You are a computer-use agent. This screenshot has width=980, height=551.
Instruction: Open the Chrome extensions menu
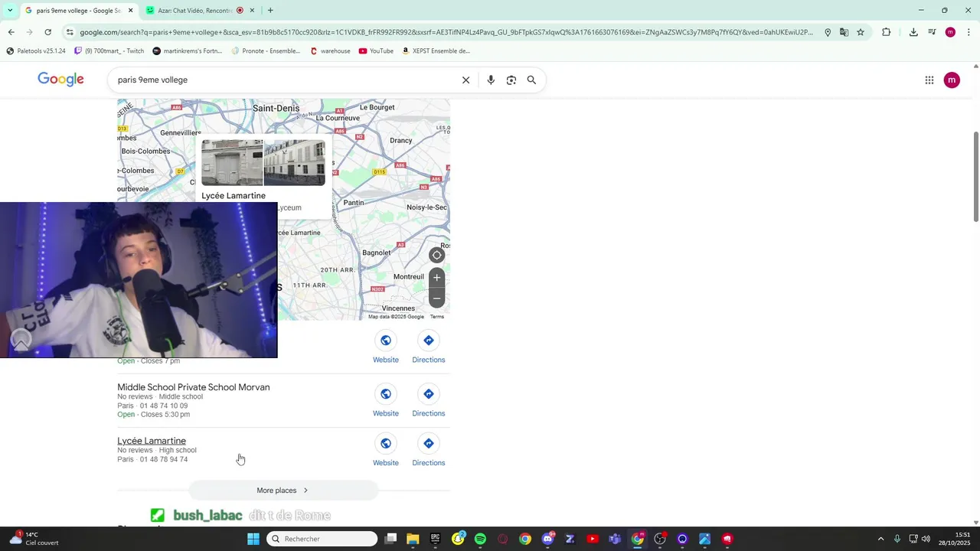coord(887,32)
